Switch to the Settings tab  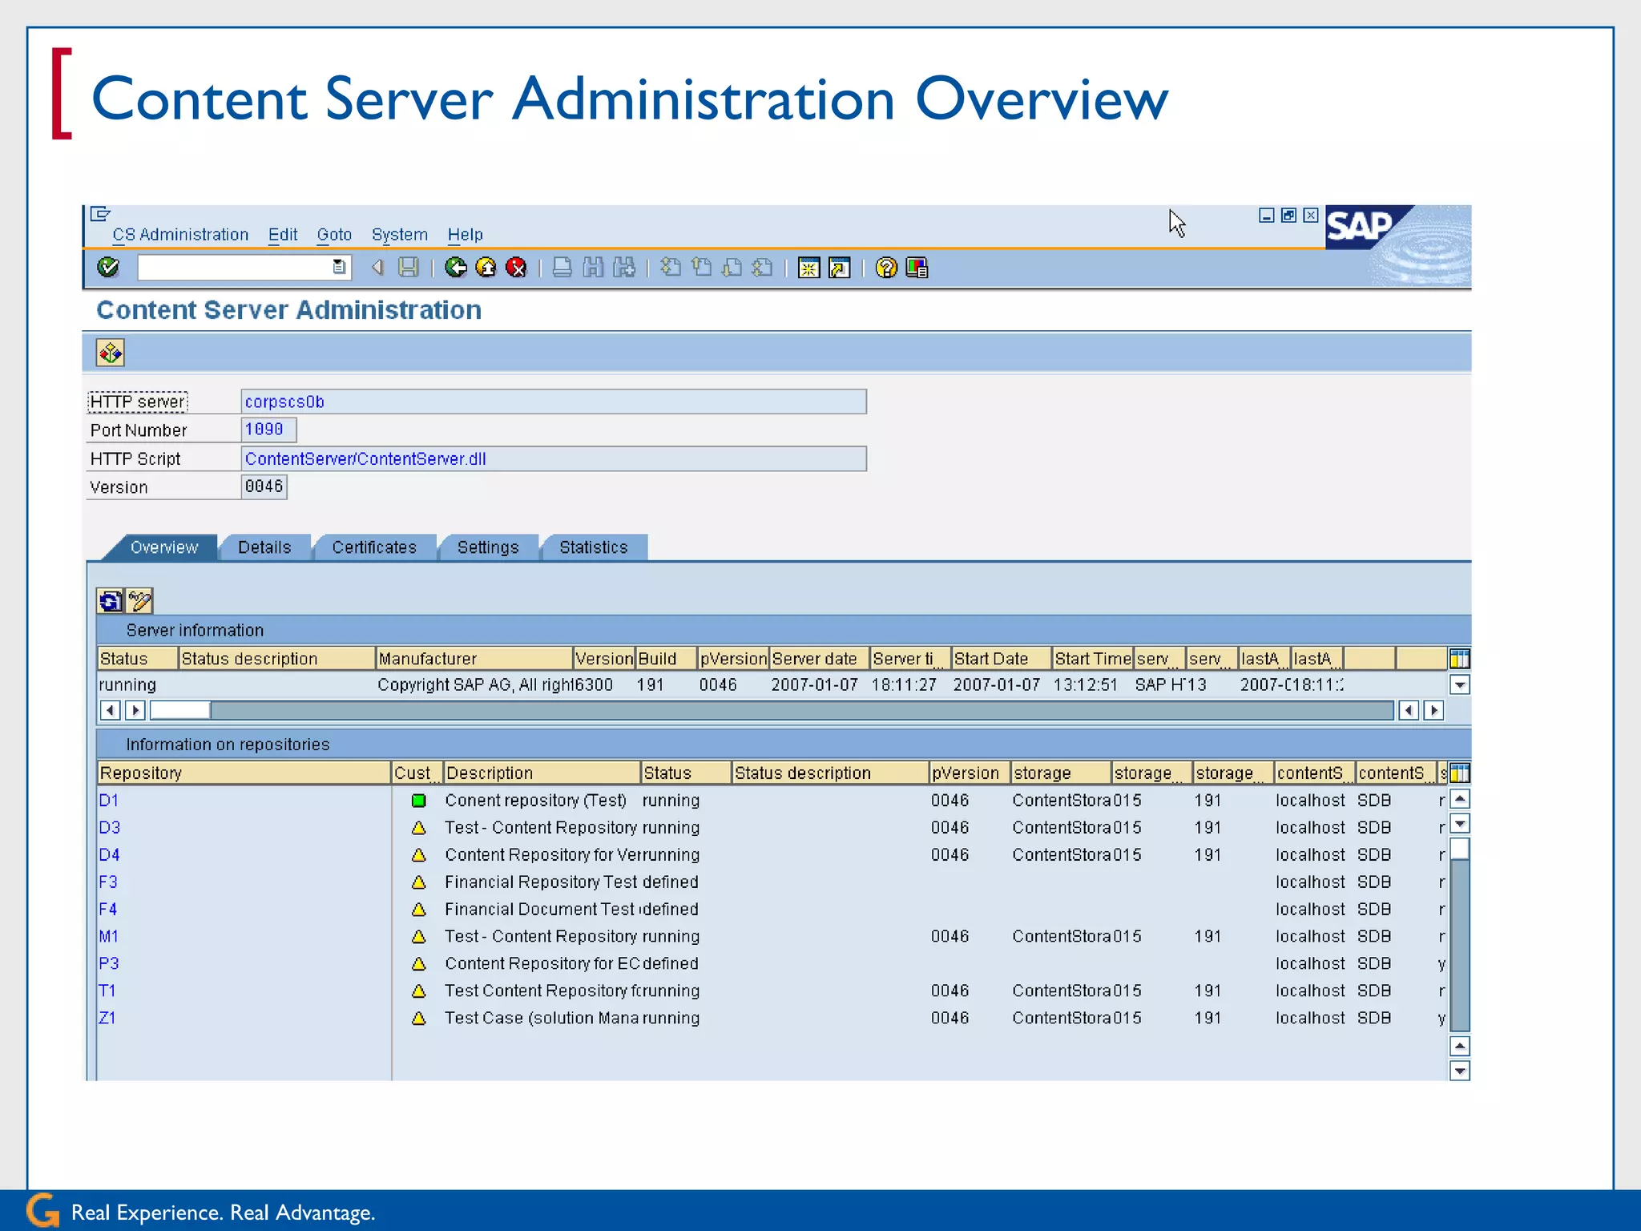point(488,547)
